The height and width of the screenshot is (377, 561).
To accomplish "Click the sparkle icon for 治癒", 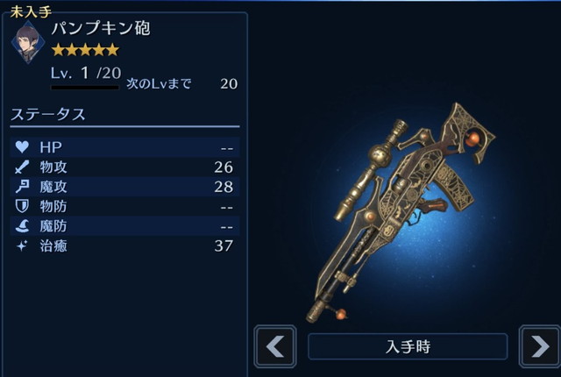I will [x=22, y=245].
